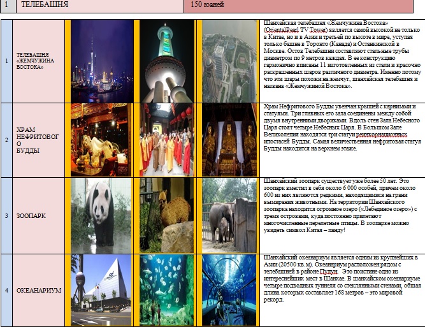
Task: Click the brown animal on rocks photo
Action: pos(166,215)
